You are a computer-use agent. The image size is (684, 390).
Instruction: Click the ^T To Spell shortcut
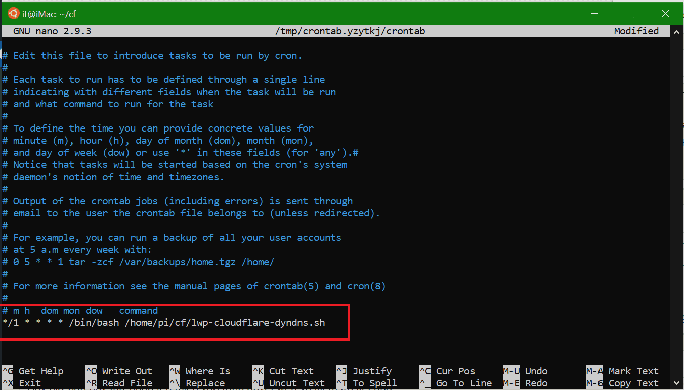(x=367, y=383)
